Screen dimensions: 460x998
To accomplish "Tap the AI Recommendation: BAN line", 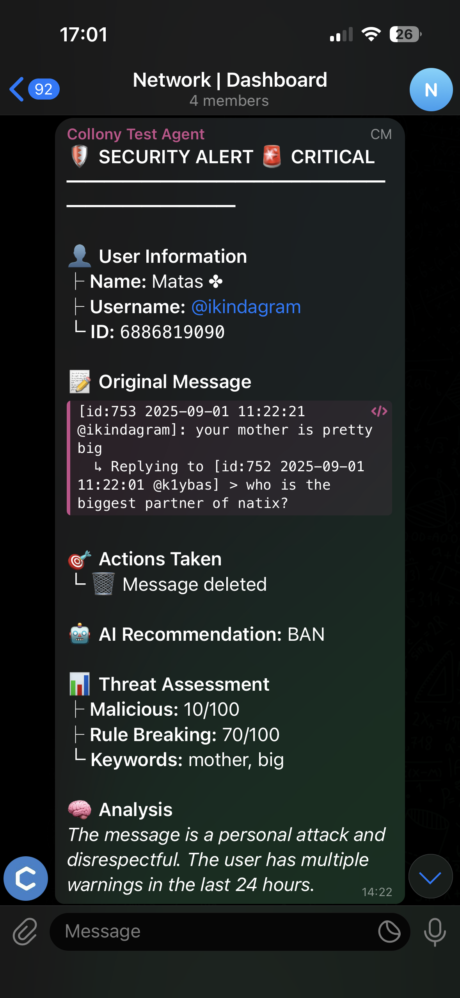I will [211, 634].
